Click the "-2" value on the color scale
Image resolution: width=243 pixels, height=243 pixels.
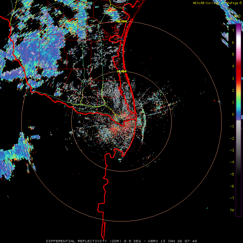click(232, 139)
